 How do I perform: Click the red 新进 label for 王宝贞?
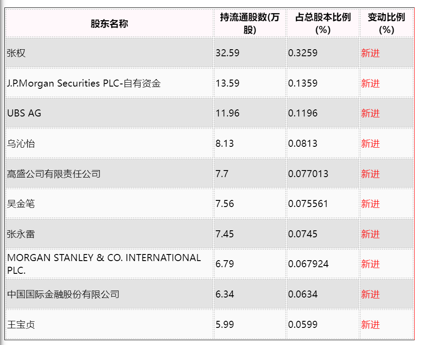click(x=370, y=324)
